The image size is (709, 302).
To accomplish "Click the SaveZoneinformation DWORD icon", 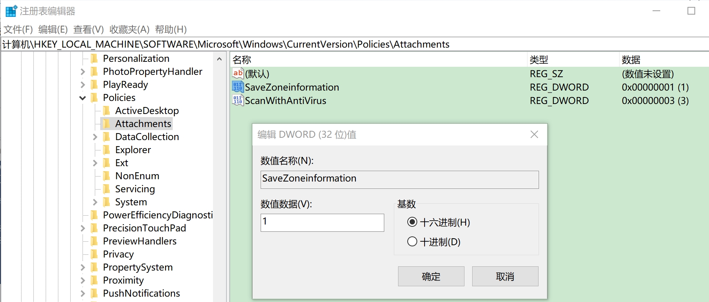I will (238, 87).
